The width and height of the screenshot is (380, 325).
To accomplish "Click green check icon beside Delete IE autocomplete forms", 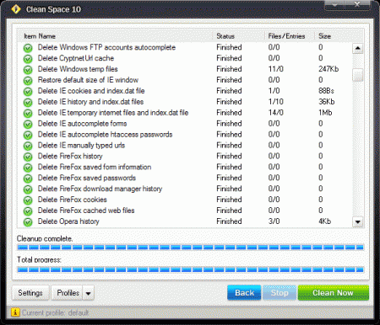I will click(x=28, y=125).
